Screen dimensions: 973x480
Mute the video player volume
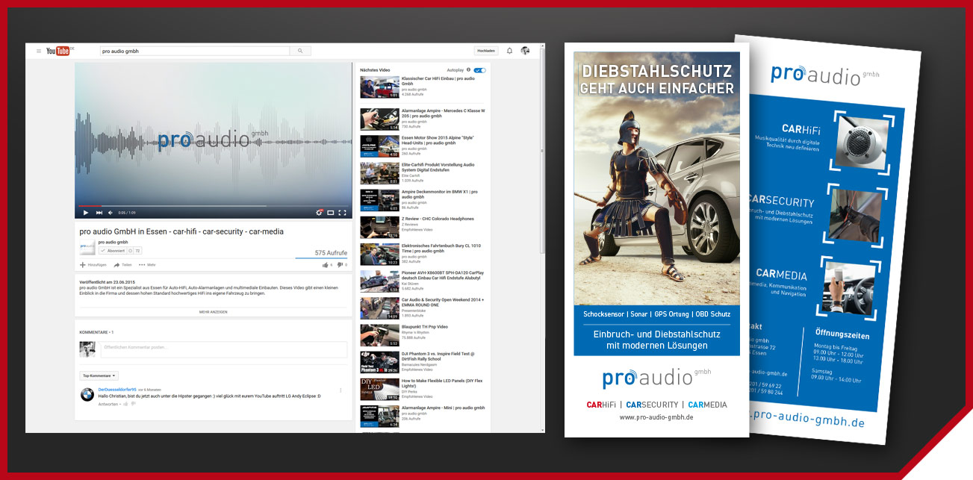pyautogui.click(x=112, y=213)
